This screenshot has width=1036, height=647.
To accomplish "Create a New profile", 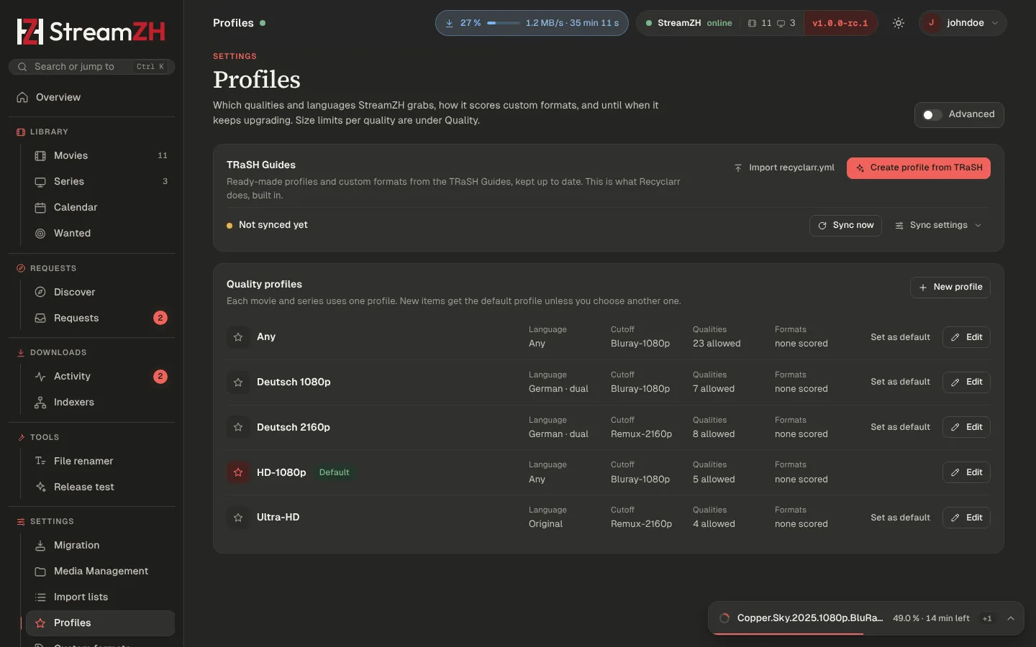I will [x=950, y=288].
